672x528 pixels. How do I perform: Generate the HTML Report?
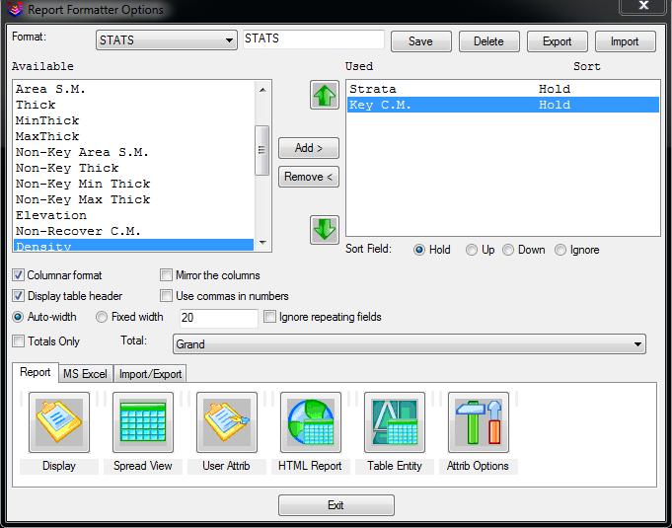[x=311, y=422]
